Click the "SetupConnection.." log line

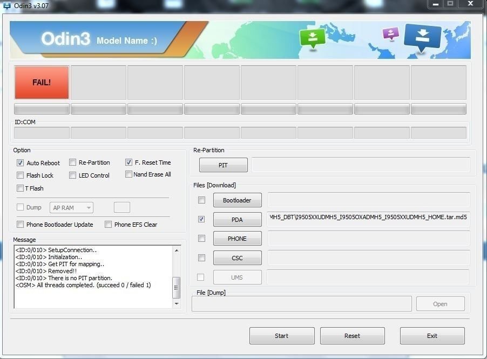pos(56,250)
